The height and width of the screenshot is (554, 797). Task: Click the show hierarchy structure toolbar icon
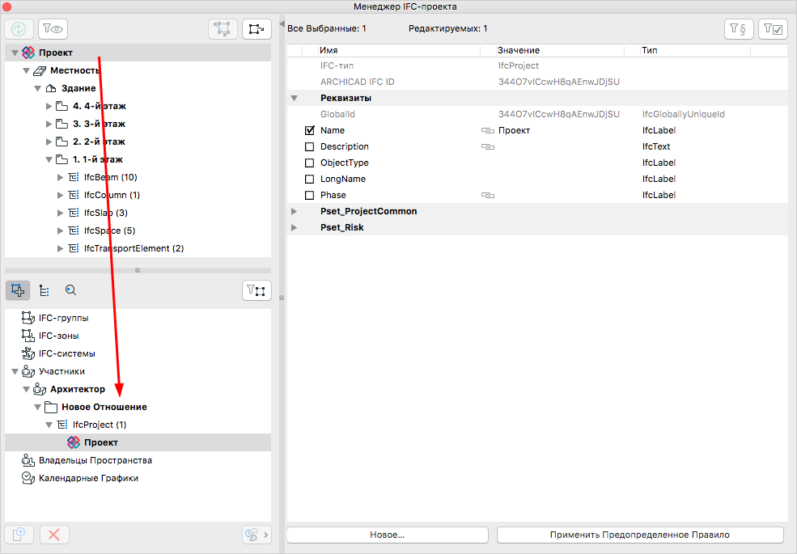point(256,29)
